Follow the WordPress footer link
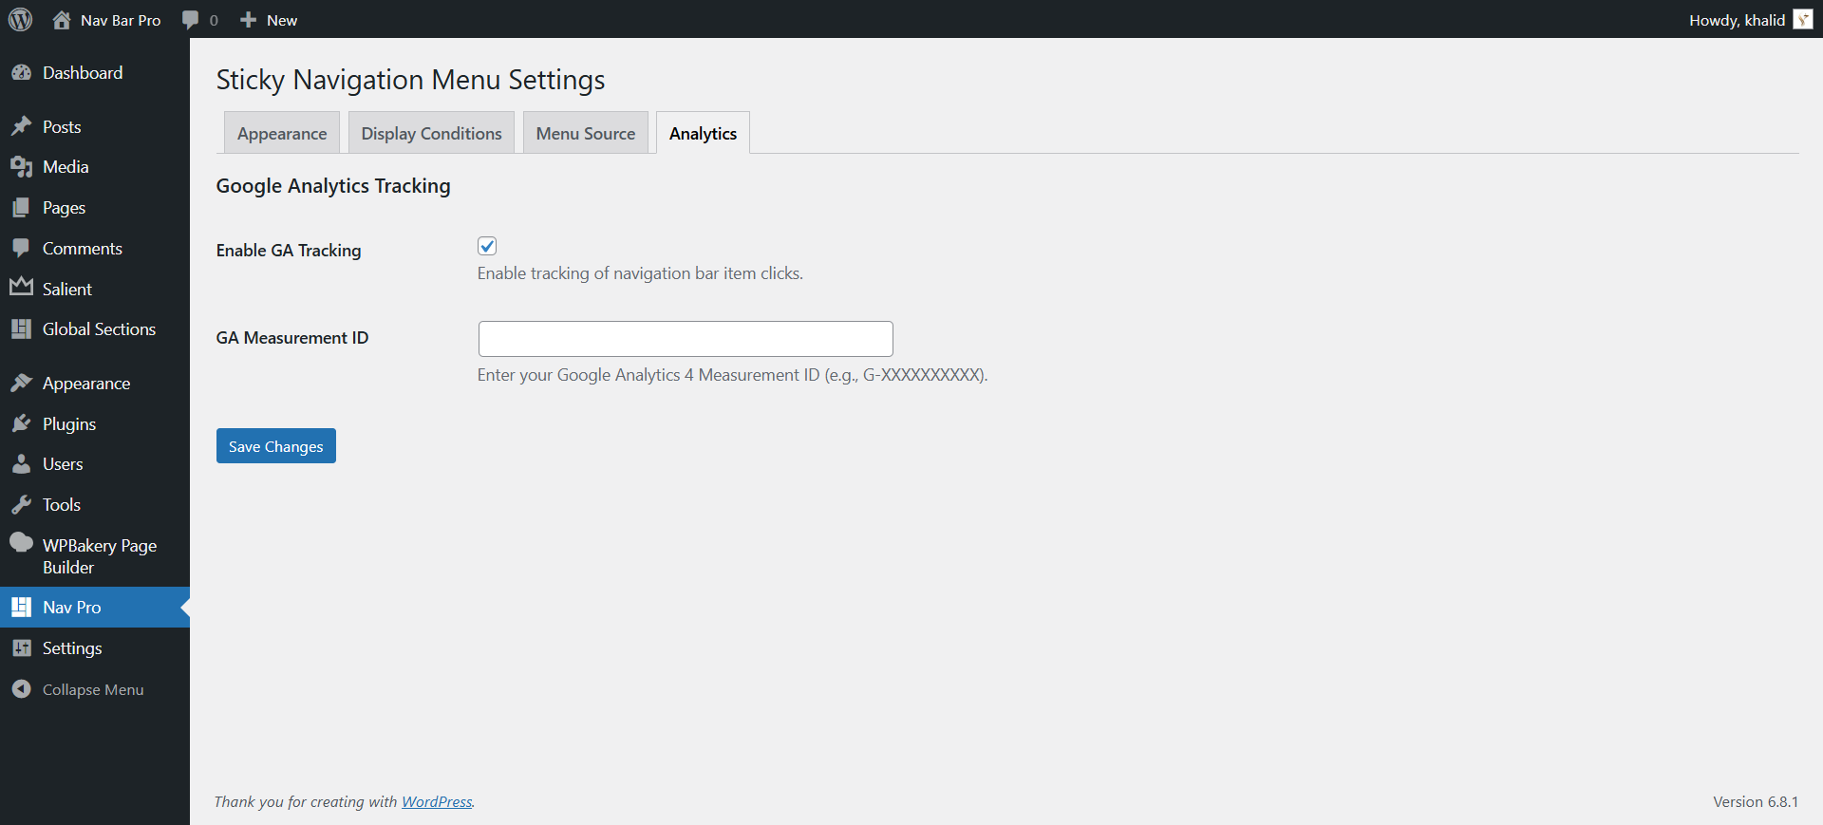The image size is (1823, 825). [x=437, y=801]
